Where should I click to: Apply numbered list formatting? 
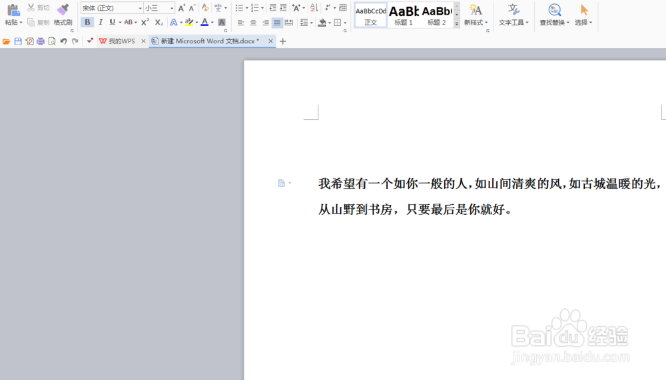[x=255, y=7]
